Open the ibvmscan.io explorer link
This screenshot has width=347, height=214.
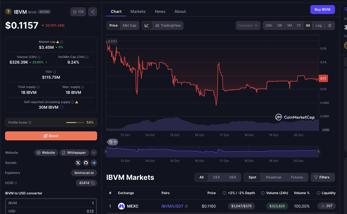pos(84,173)
